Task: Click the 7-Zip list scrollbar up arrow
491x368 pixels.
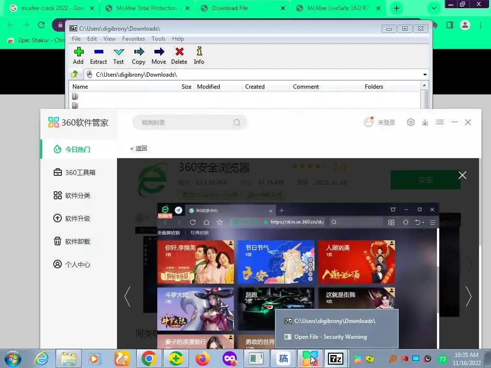Action: coord(424,85)
